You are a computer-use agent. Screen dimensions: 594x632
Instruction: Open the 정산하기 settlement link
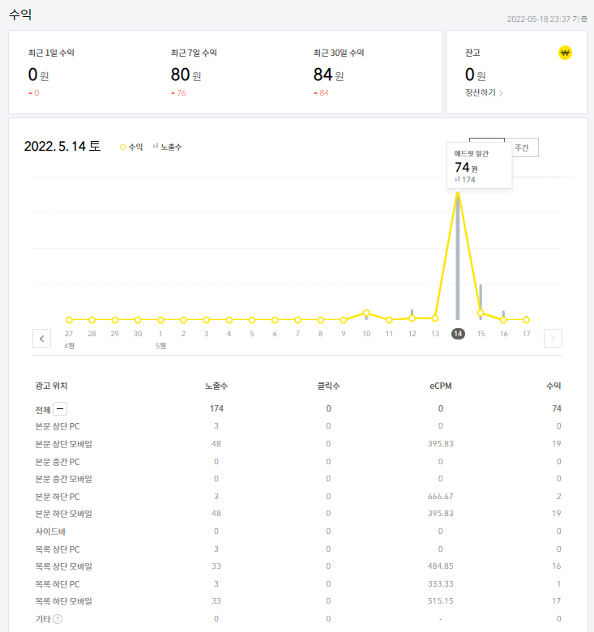coord(484,92)
